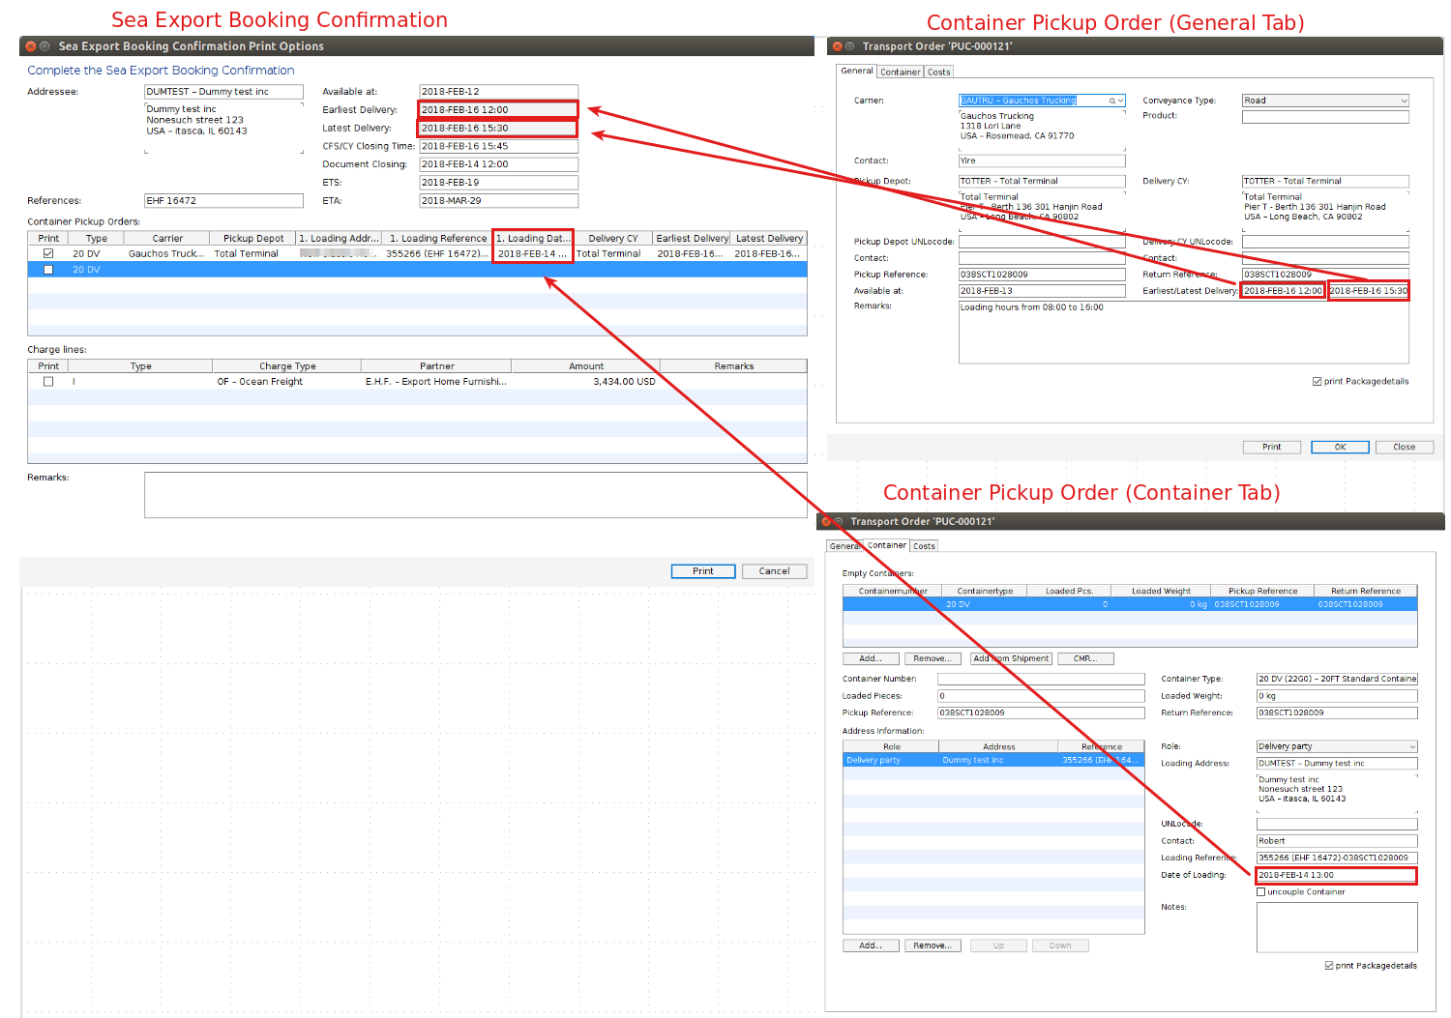
Task: Disable print Packagedetails on the General tab
Action: (1317, 381)
